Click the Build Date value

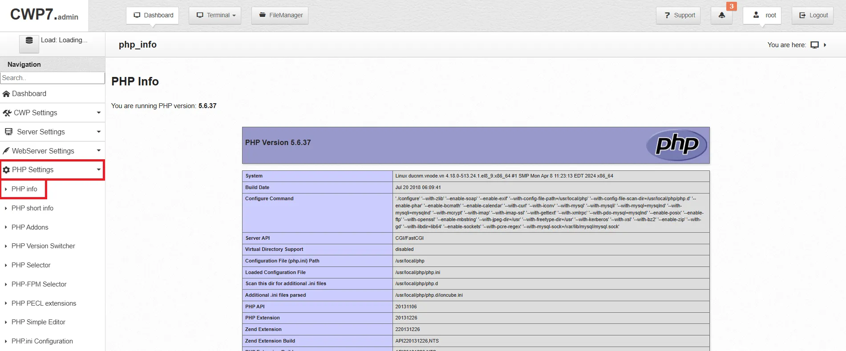pos(418,187)
